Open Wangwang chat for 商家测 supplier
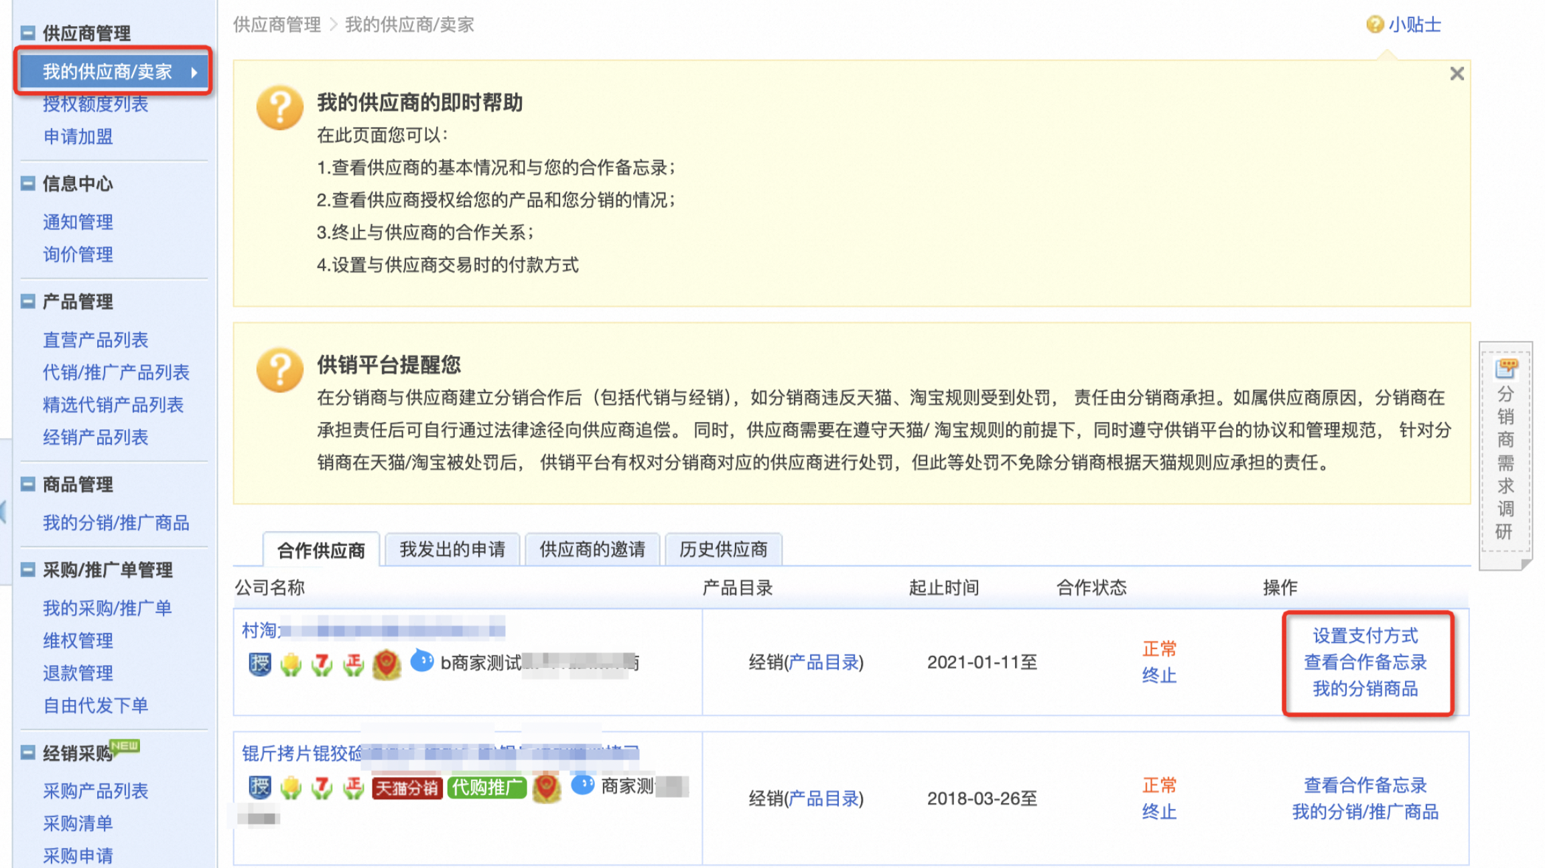 (583, 784)
